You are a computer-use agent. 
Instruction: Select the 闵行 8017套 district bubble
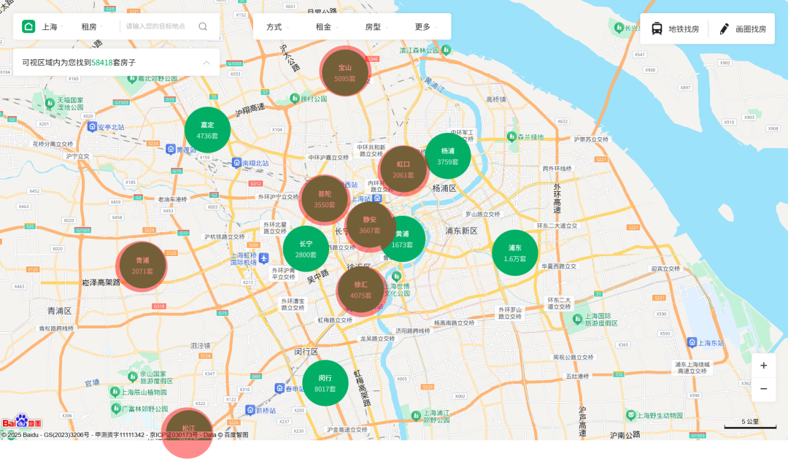pos(325,383)
